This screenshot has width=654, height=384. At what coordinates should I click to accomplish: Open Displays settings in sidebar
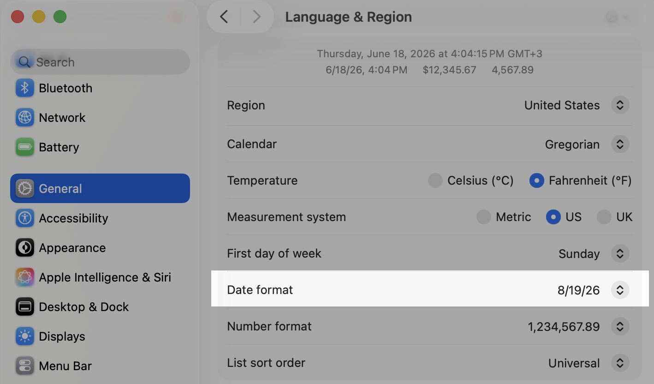100,336
